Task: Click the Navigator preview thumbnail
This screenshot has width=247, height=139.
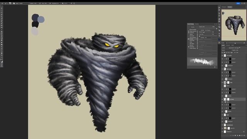Action: point(234,25)
